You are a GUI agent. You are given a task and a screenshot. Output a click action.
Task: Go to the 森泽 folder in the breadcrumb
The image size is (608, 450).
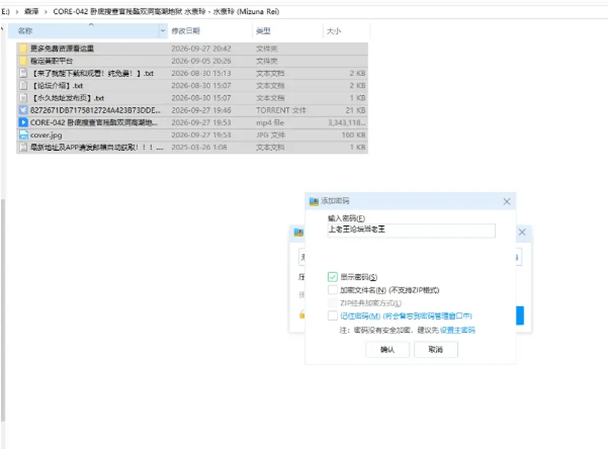coord(32,11)
